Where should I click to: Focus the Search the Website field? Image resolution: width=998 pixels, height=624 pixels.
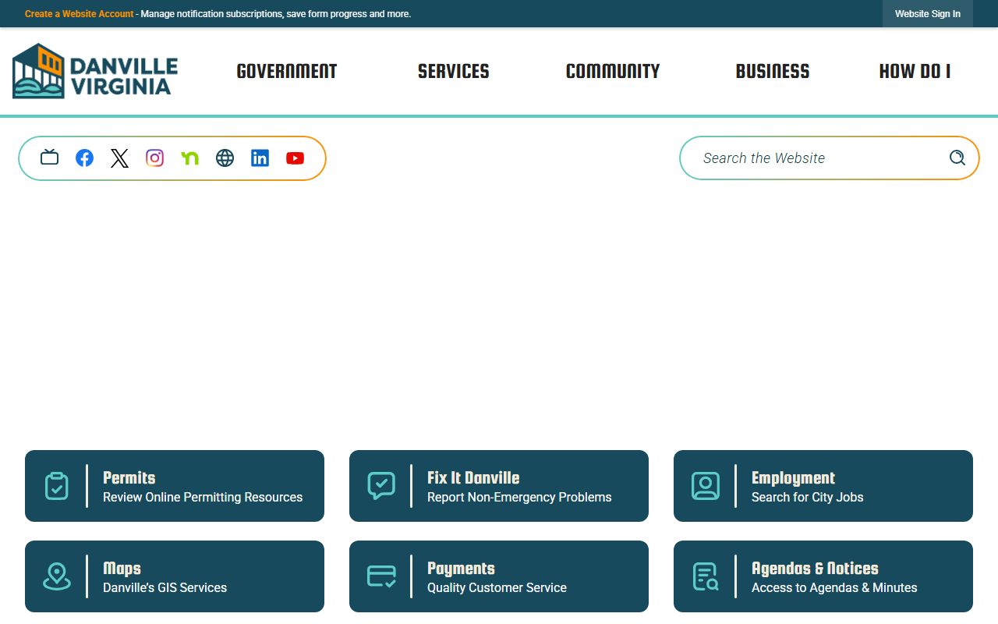pyautogui.click(x=811, y=158)
